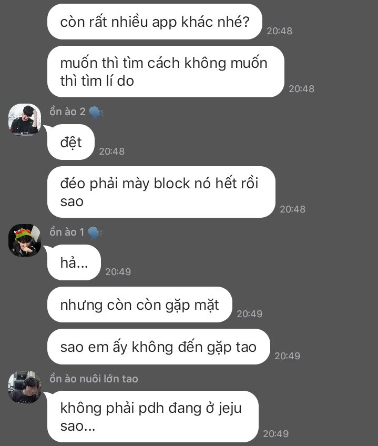Click the timestamp next to the jeju message
Screen dimensions: 378x446
click(275, 434)
